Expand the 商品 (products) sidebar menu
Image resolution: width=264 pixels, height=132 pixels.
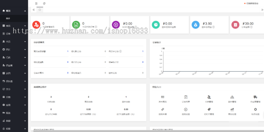(x=14, y=26)
